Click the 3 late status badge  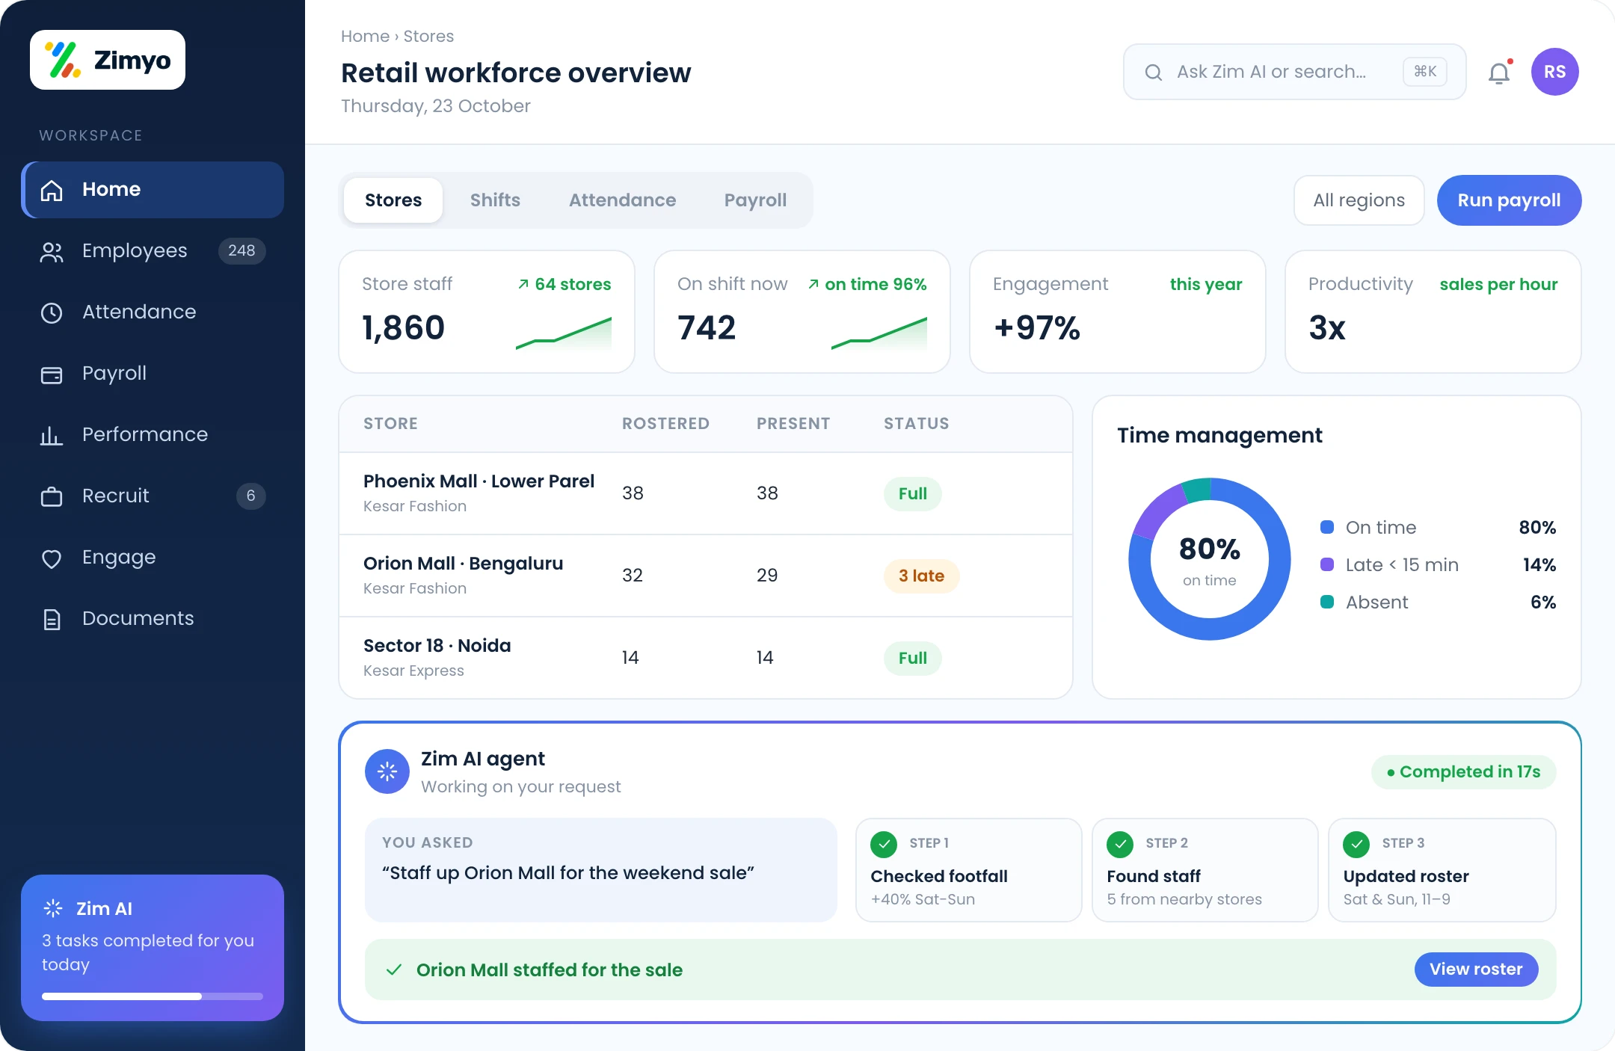click(921, 576)
